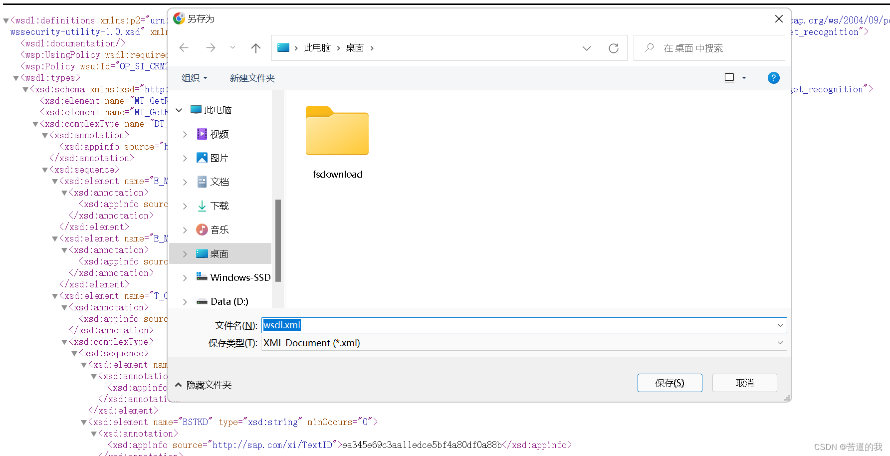Go up to parent folder
Screen dimensions: 890x456
255,47
